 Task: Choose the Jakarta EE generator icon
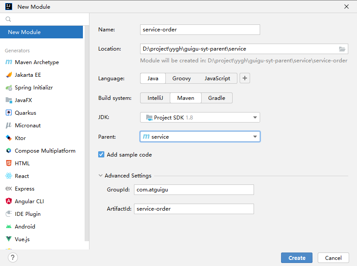pyautogui.click(x=9, y=75)
